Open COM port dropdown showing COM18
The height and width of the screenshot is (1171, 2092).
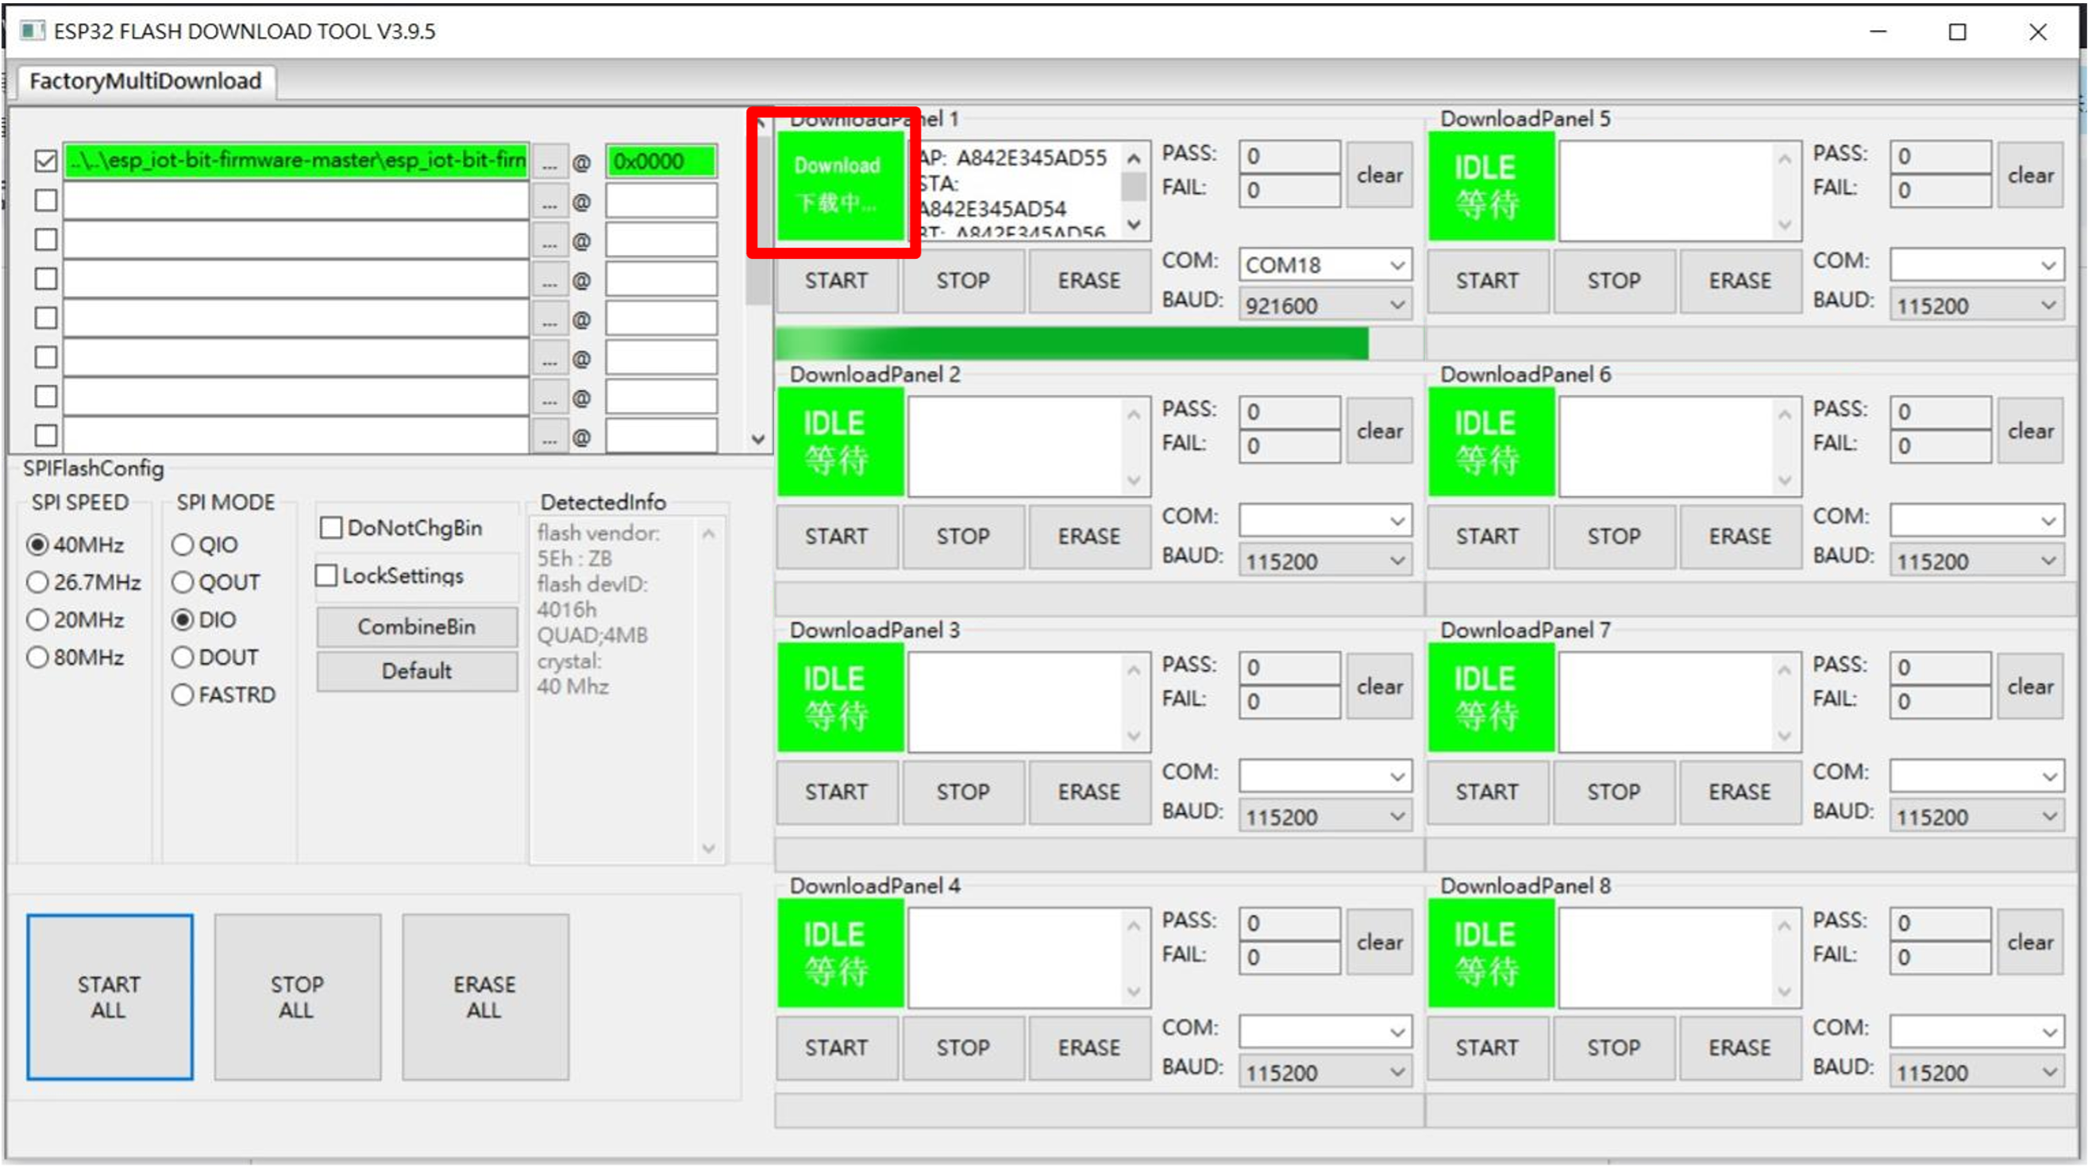pos(1325,264)
